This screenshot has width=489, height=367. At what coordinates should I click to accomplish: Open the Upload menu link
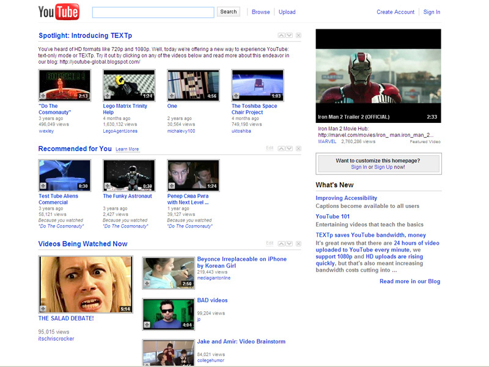(x=287, y=12)
